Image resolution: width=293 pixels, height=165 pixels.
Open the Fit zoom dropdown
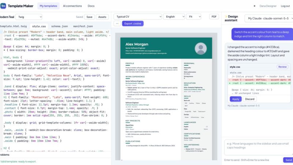pyautogui.click(x=194, y=16)
